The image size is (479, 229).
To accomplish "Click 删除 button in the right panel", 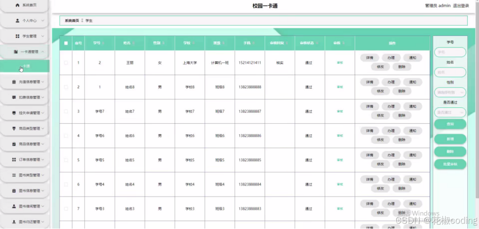I will click(450, 152).
